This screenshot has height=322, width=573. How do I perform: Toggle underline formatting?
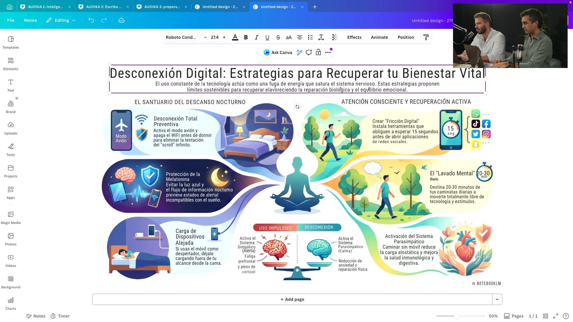click(x=267, y=37)
